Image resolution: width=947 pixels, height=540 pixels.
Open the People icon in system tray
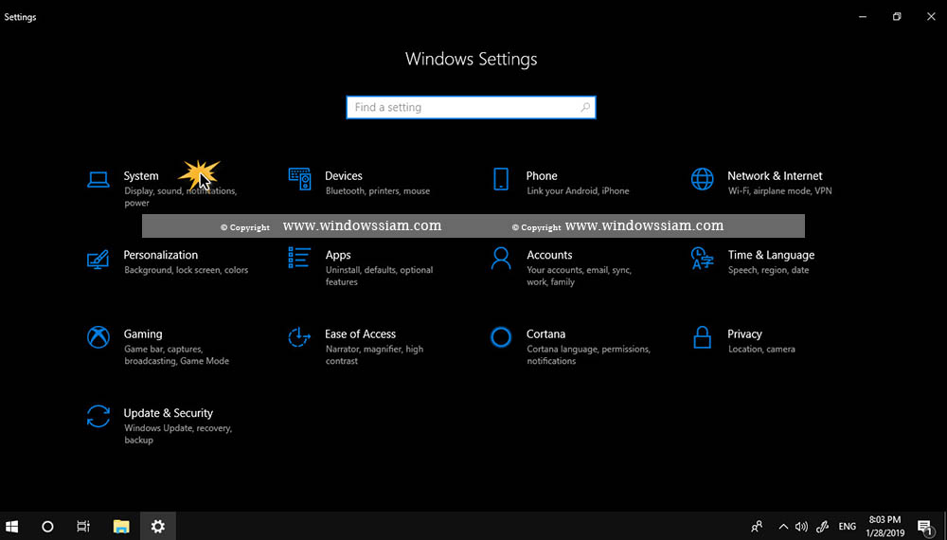click(x=757, y=527)
